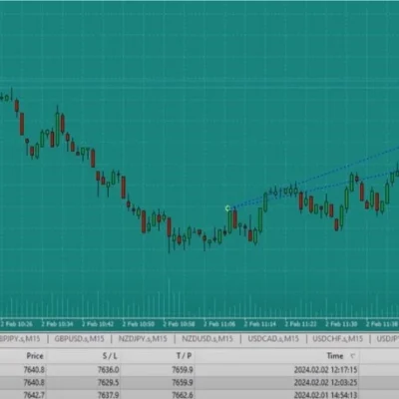Click the take profit value 7662.6
The height and width of the screenshot is (399, 399).
tap(183, 395)
